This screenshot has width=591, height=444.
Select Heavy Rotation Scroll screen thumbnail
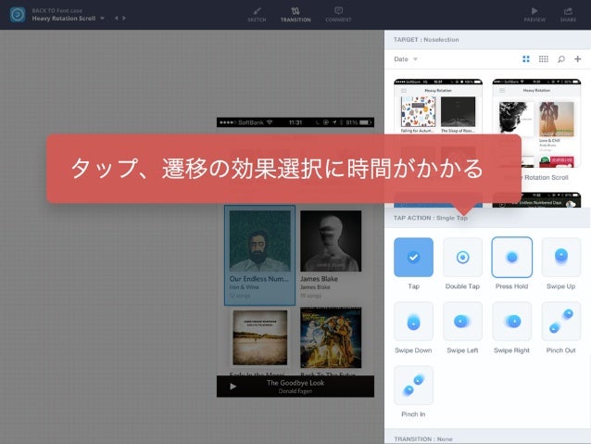click(536, 123)
